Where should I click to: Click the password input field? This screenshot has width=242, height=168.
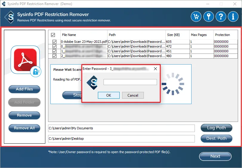(130, 82)
